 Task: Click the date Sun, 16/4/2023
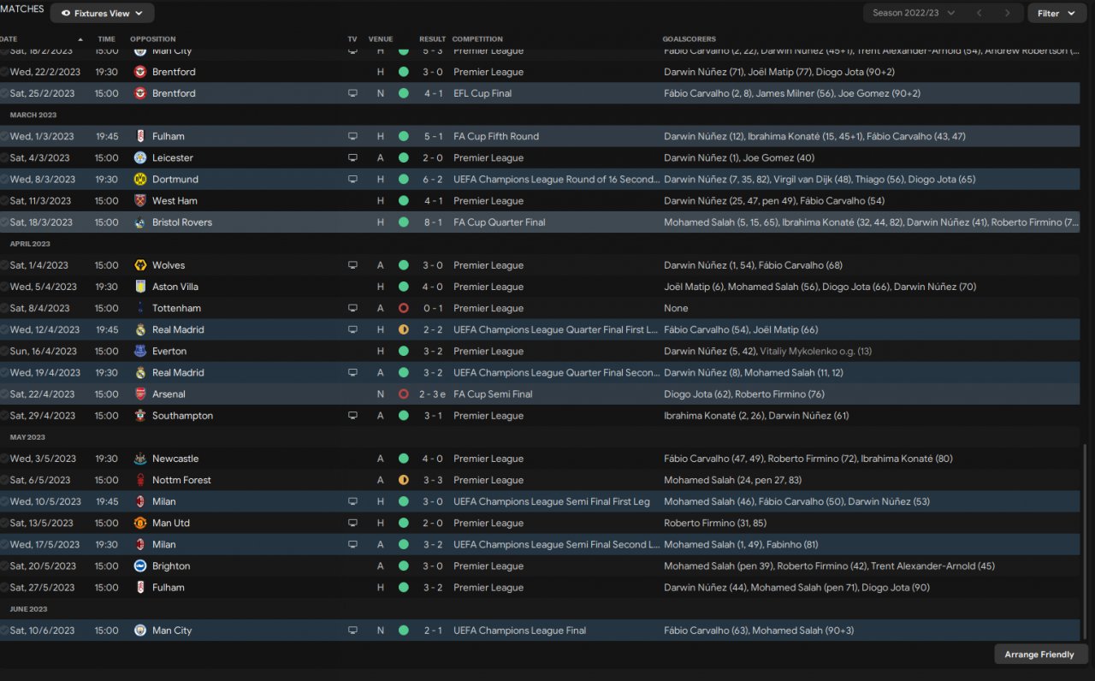[x=44, y=351]
